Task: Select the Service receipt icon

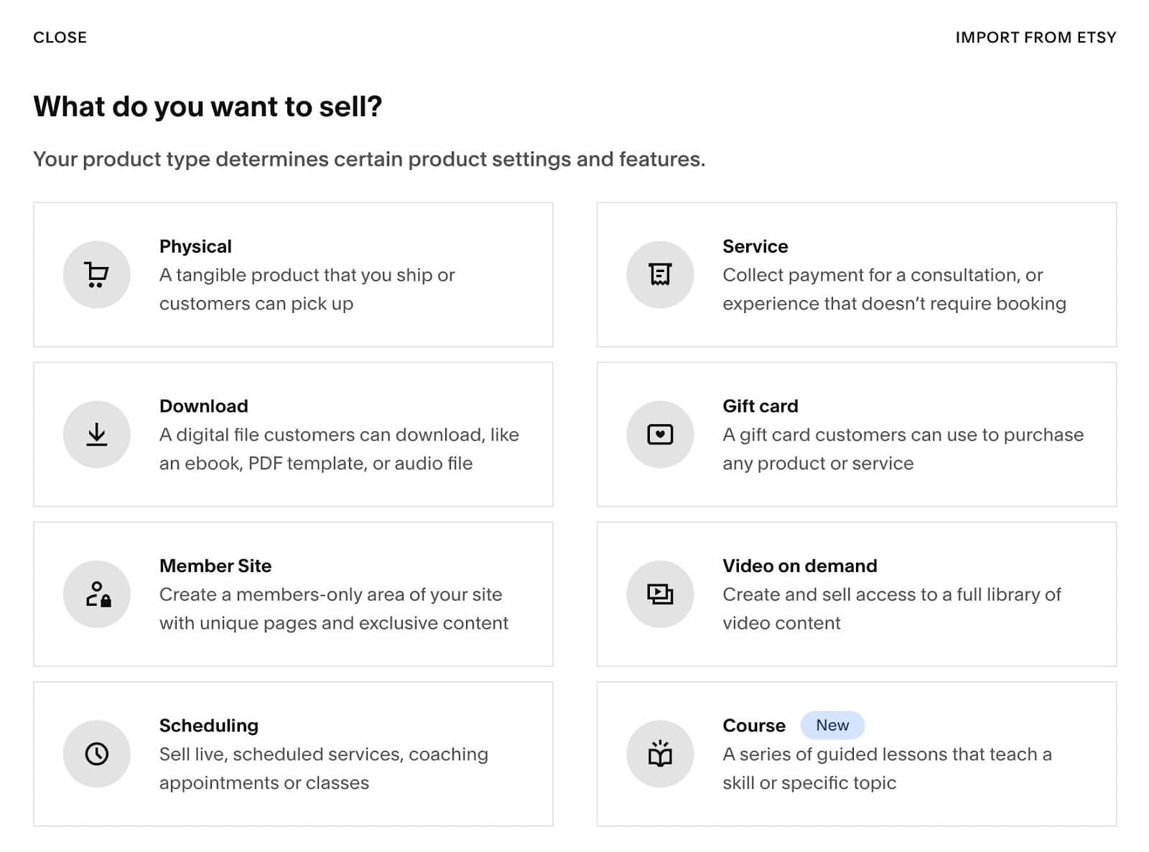Action: [659, 274]
